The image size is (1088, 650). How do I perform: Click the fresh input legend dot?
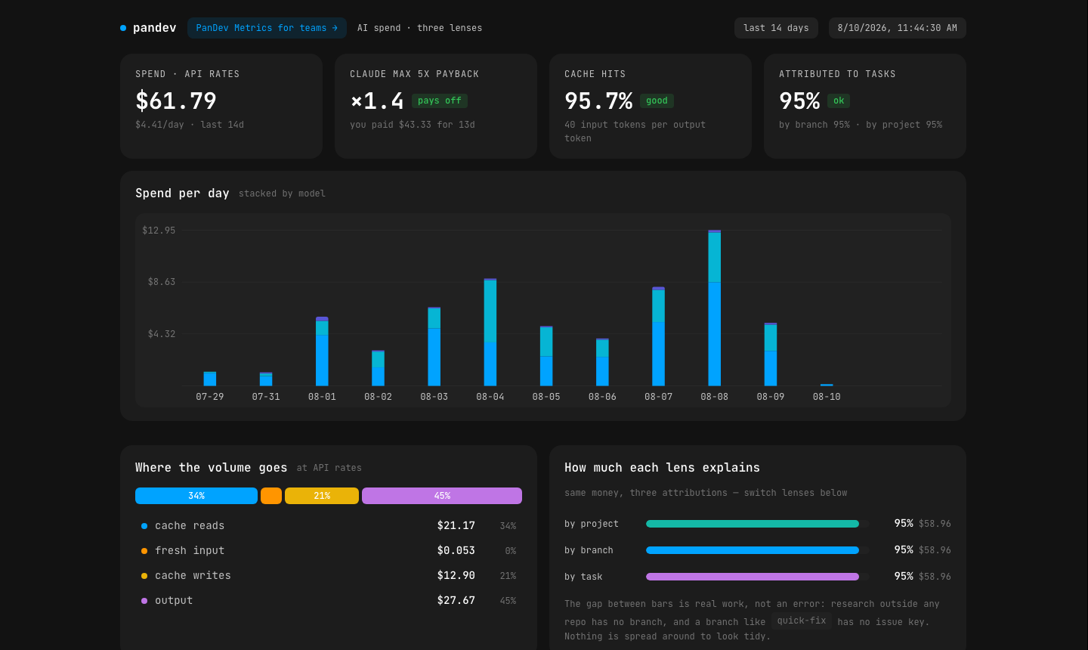click(x=144, y=551)
